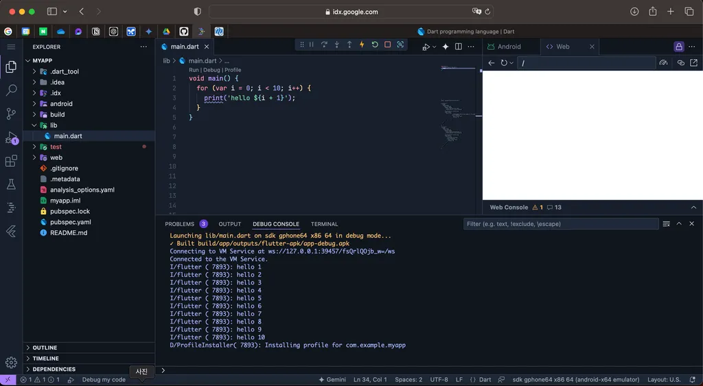Expand the OUTLINE section
The image size is (703, 386).
pos(45,348)
